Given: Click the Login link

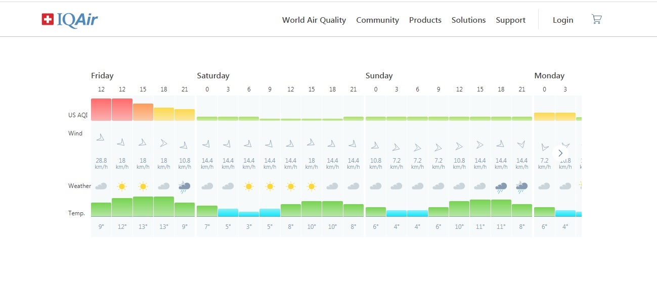Looking at the screenshot, I should point(562,20).
